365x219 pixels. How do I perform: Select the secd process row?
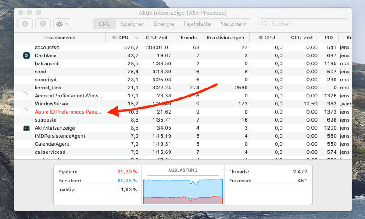(x=183, y=72)
